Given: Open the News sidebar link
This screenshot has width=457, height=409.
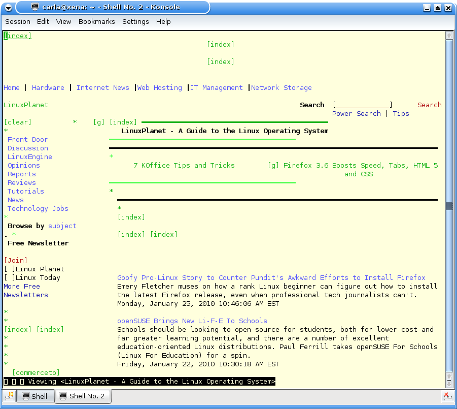Looking at the screenshot, I should 15,200.
